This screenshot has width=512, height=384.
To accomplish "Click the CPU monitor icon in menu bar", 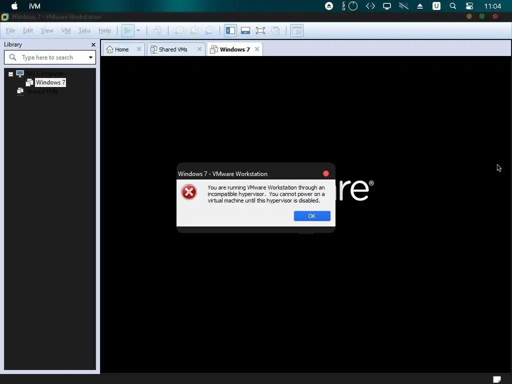I will (x=349, y=6).
